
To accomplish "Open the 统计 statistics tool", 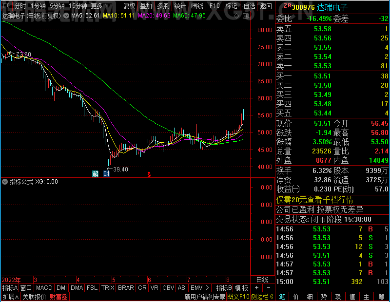I will [x=180, y=6].
